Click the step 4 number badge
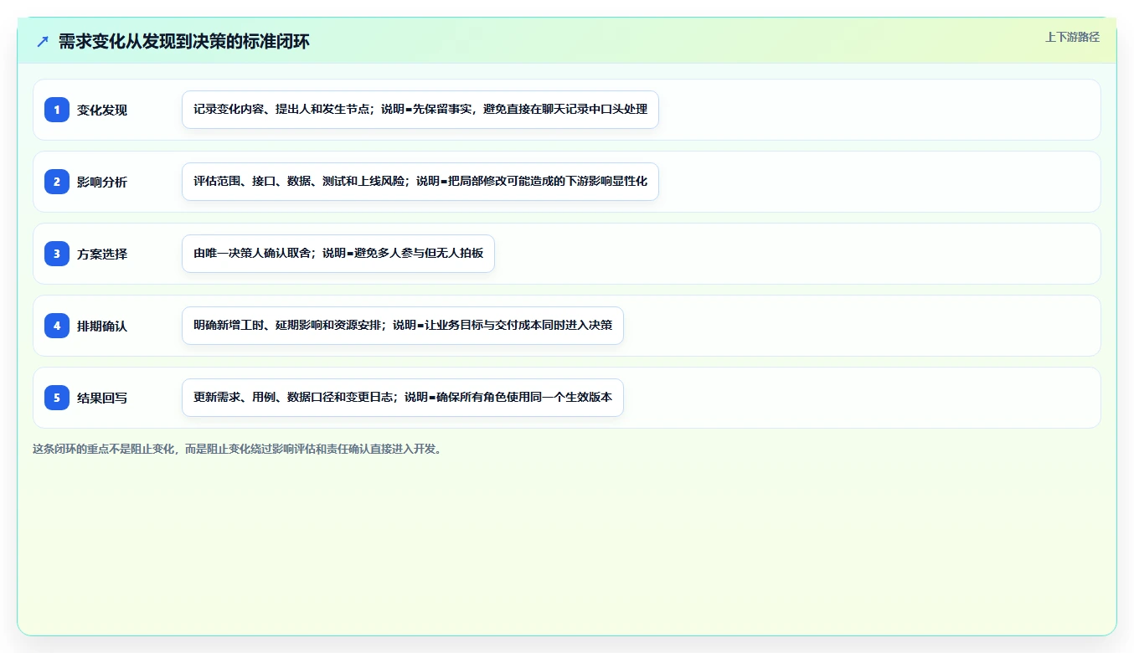 tap(57, 326)
